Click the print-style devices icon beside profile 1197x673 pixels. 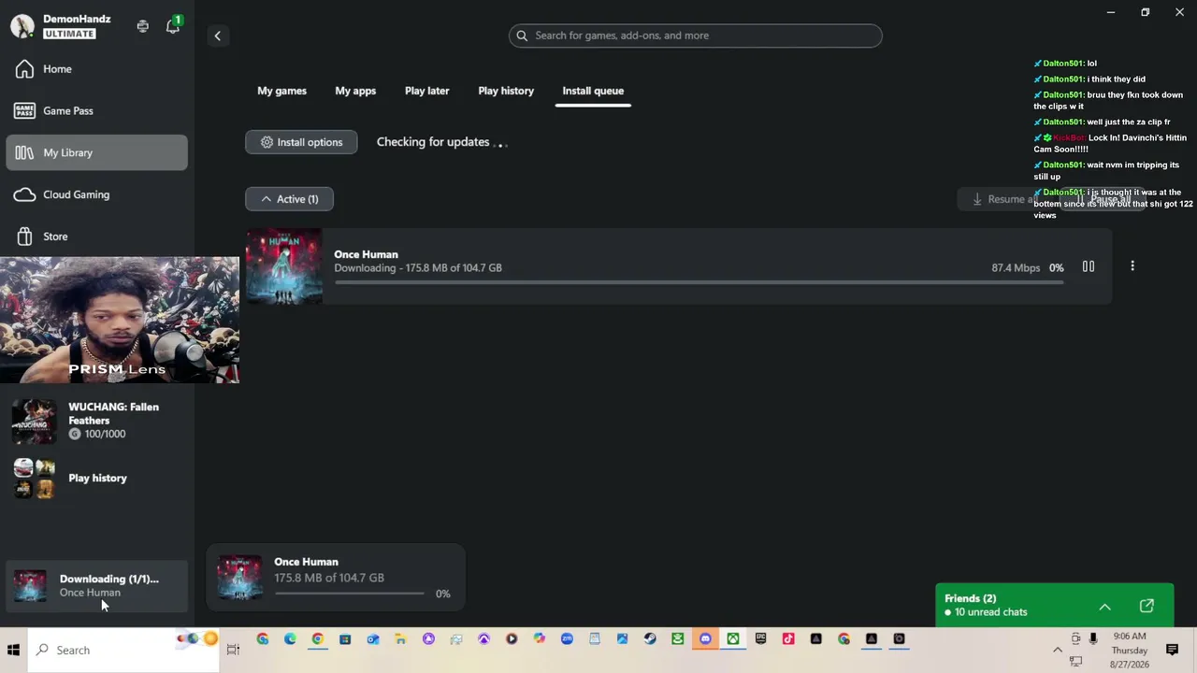pyautogui.click(x=142, y=26)
